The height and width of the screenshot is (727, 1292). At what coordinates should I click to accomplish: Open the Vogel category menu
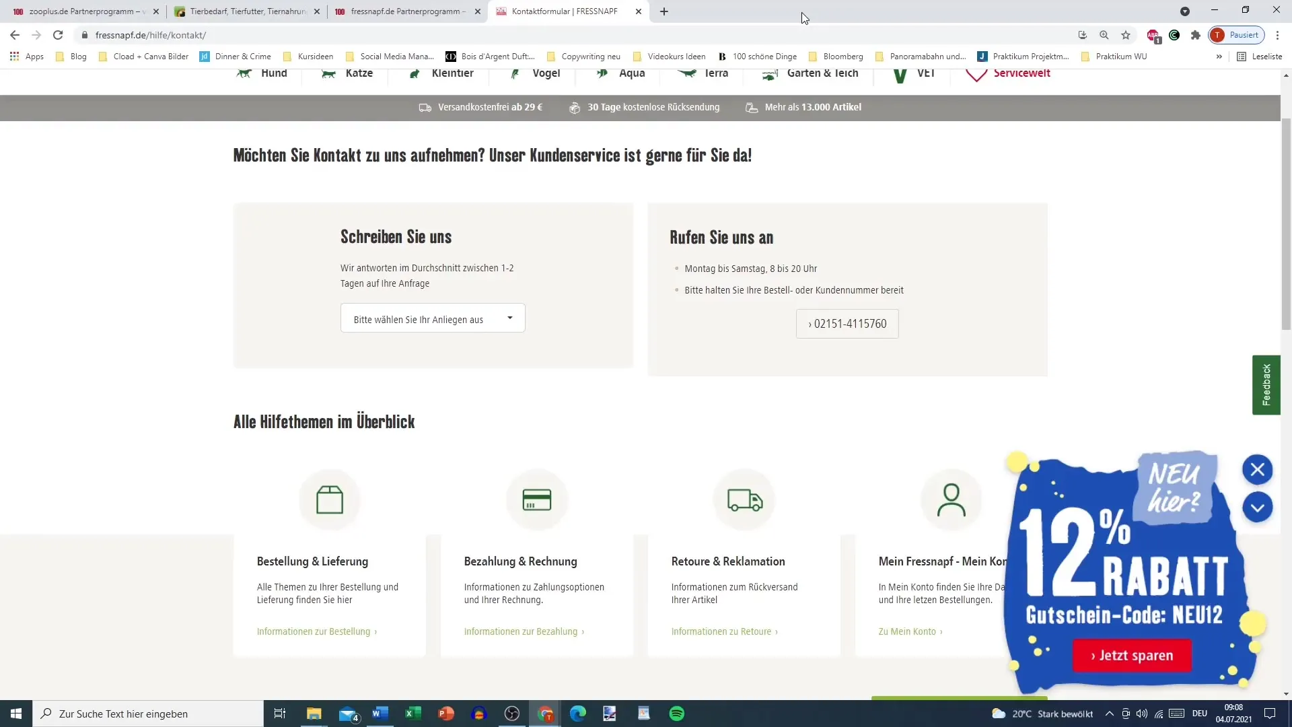(x=536, y=74)
